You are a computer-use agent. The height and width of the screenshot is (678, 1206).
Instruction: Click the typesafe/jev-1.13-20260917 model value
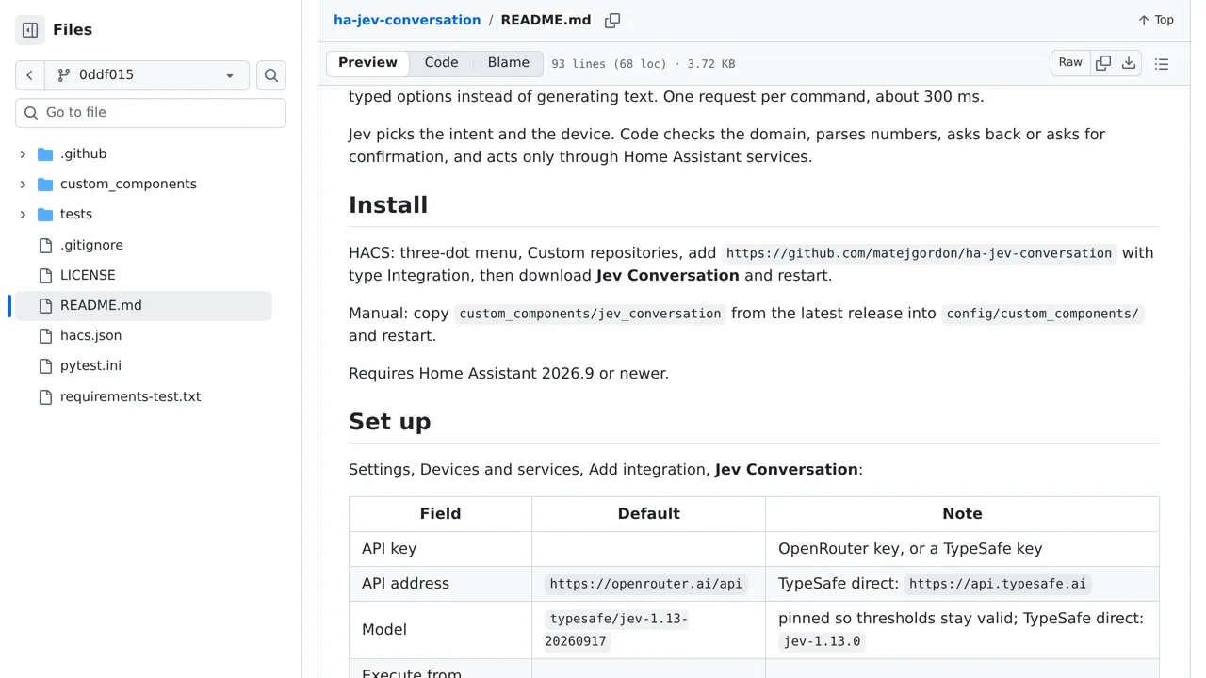(x=616, y=630)
